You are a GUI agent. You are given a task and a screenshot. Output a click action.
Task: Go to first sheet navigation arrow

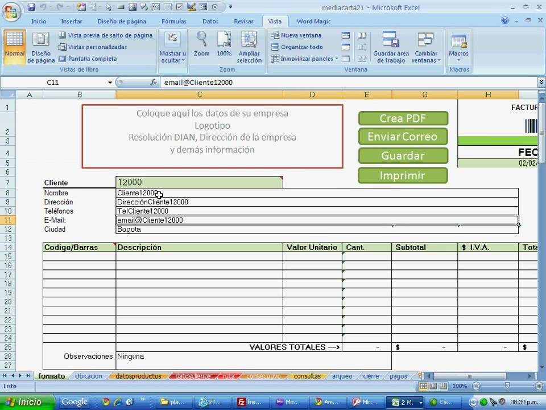(x=5, y=376)
